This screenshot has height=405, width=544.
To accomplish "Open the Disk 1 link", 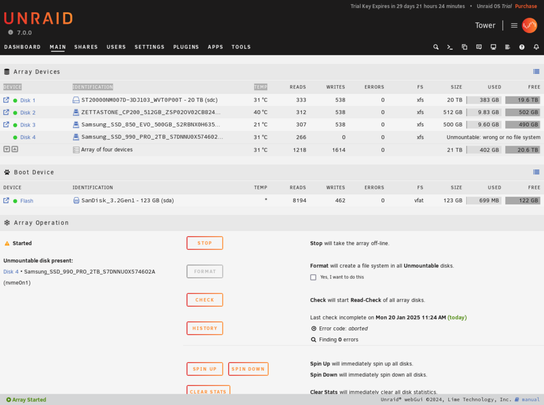I will click(28, 100).
